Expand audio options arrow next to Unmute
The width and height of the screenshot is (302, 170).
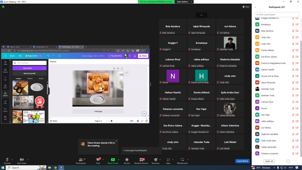tap(12, 160)
